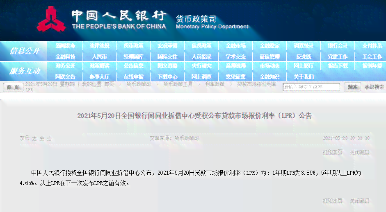Image resolution: width=386 pixels, height=212 pixels.
Task: Select 学术交流 in the navigation
Action: coord(235,57)
